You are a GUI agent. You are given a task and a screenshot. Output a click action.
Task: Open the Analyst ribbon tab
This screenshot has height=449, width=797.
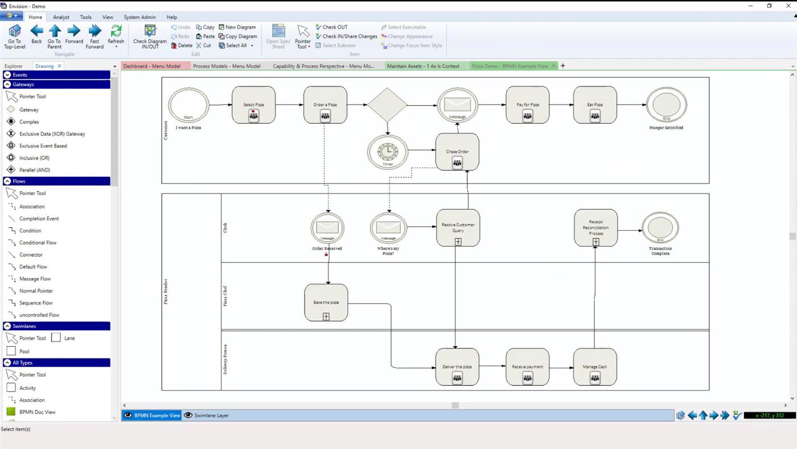61,17
